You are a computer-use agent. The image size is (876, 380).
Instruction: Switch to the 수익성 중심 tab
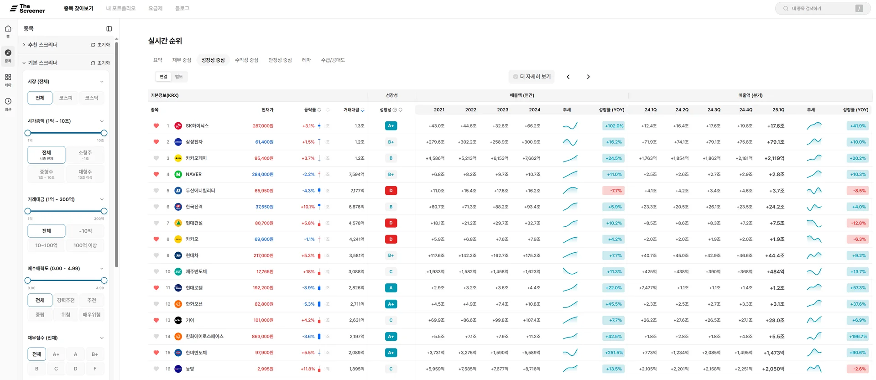pos(246,60)
